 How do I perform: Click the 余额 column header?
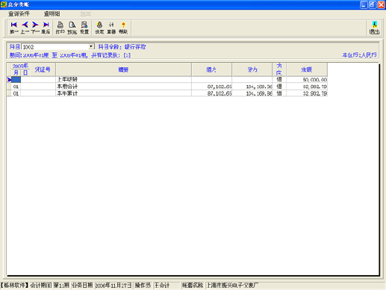click(307, 70)
